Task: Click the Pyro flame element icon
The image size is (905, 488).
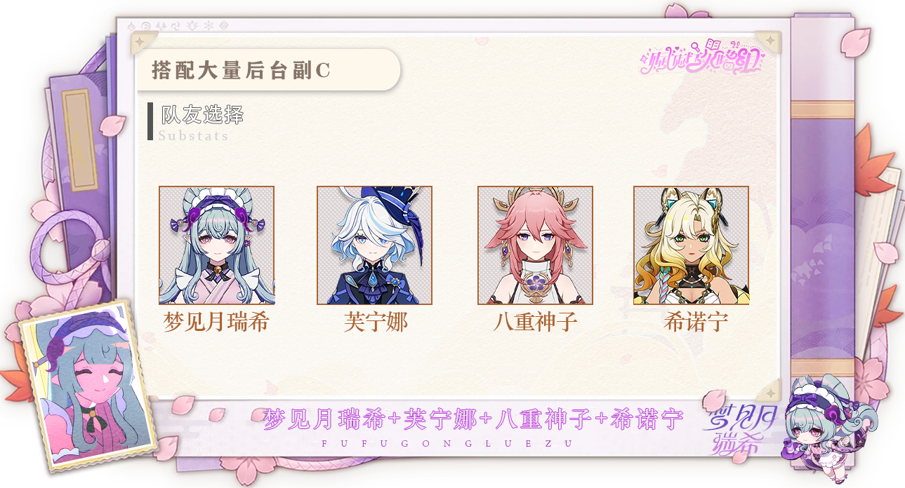Action: pos(131,26)
